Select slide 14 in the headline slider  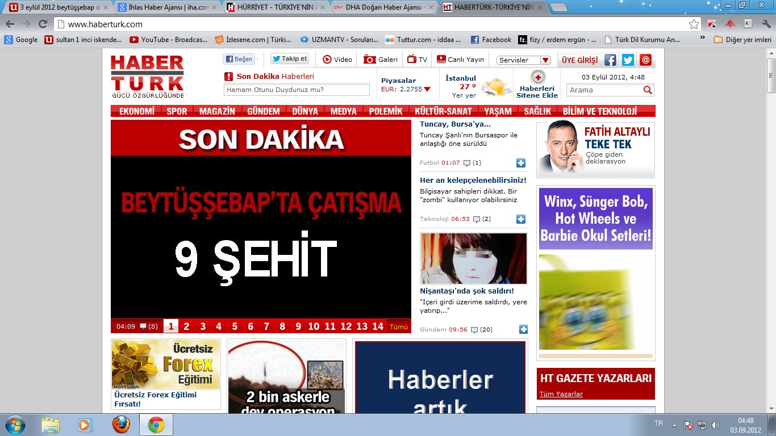coord(378,326)
